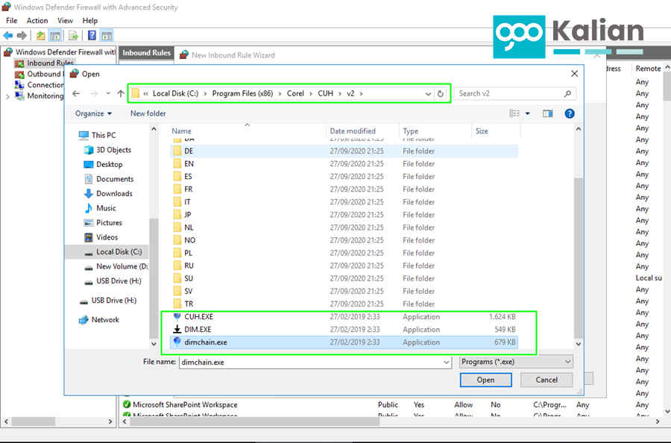Click the change-view icon in the Open dialog

(x=514, y=113)
